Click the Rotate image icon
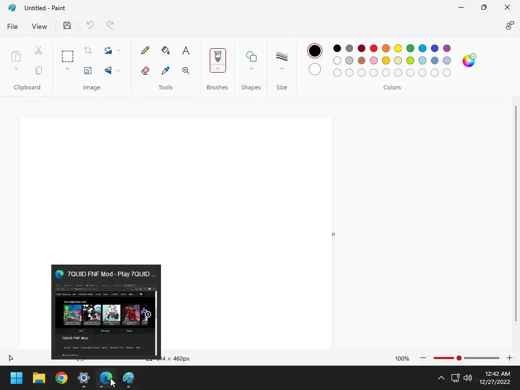This screenshot has height=390, width=520. 108,50
